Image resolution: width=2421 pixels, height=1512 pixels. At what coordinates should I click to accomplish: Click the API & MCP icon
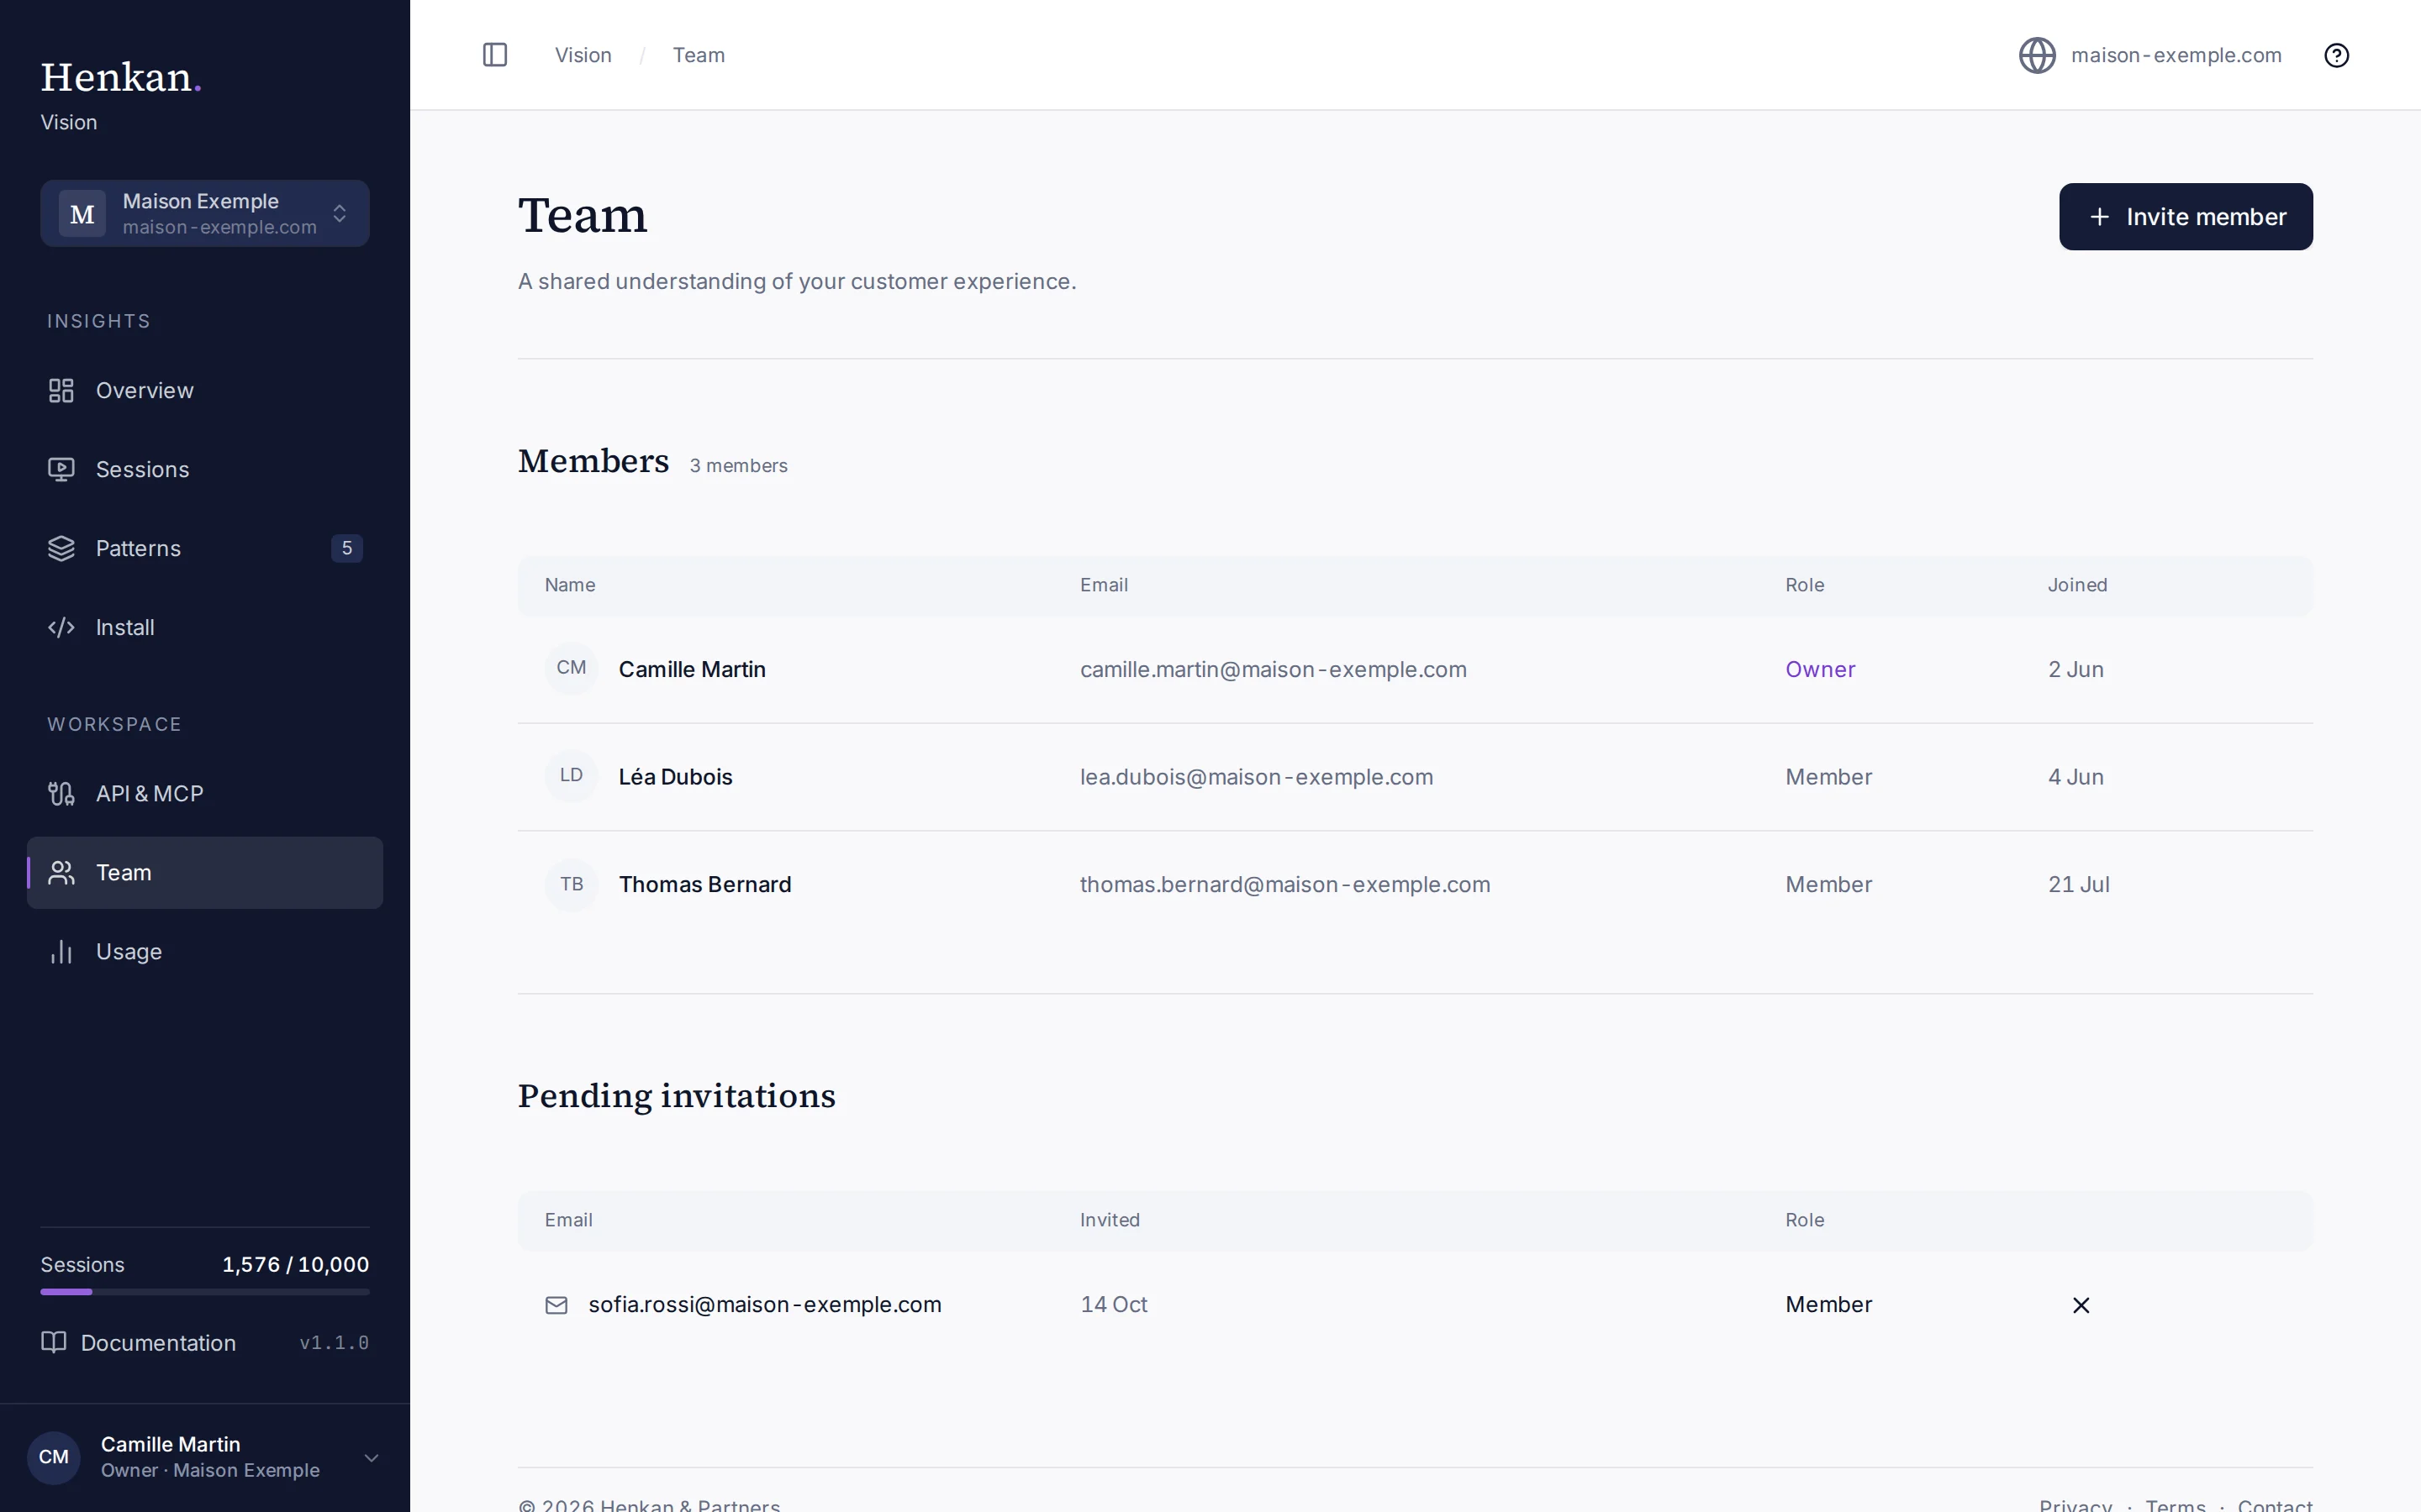61,793
